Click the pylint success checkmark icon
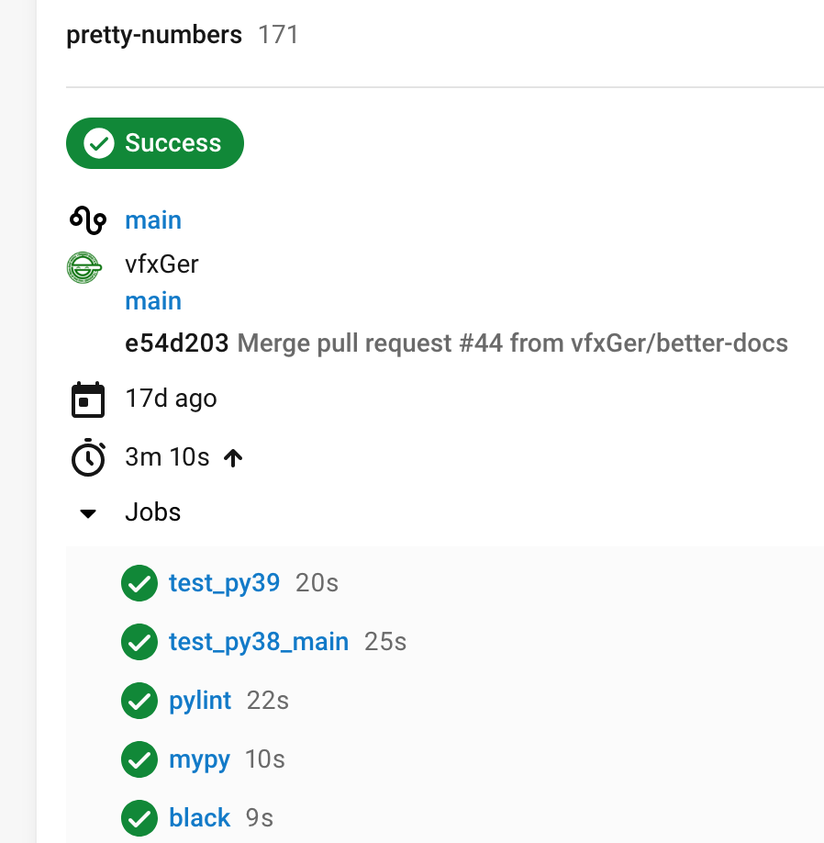This screenshot has height=843, width=824. 139,701
